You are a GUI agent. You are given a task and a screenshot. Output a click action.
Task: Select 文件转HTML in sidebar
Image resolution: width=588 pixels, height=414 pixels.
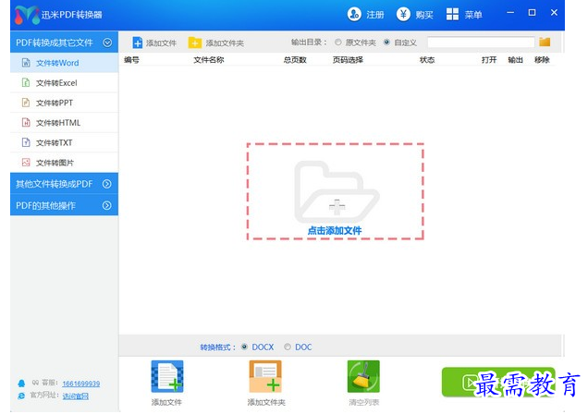[64, 123]
